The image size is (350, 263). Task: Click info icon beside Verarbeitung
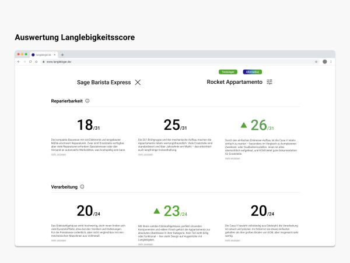(x=82, y=187)
